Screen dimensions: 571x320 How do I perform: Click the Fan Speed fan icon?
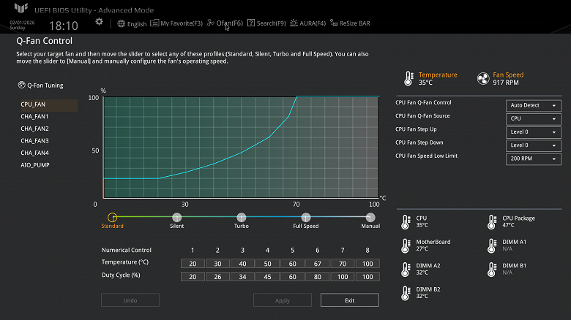pyautogui.click(x=482, y=78)
